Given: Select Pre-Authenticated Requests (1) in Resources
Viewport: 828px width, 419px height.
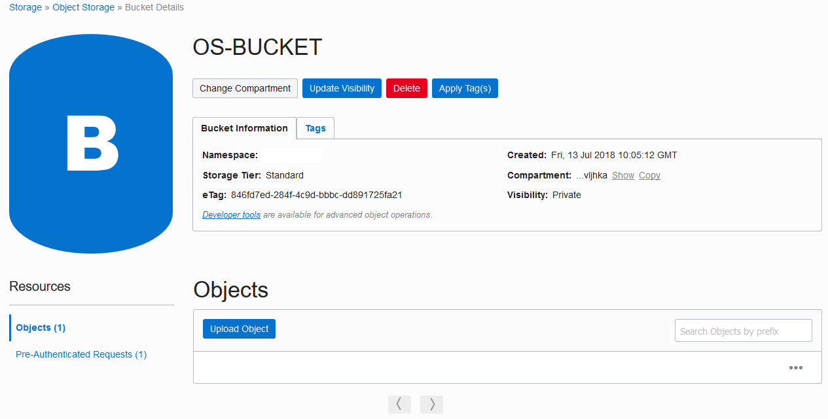Looking at the screenshot, I should pyautogui.click(x=81, y=354).
